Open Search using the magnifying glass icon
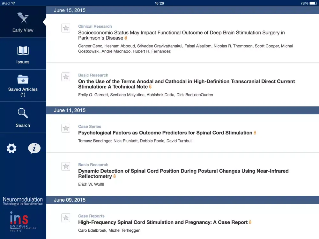The image size is (319, 239). (23, 113)
